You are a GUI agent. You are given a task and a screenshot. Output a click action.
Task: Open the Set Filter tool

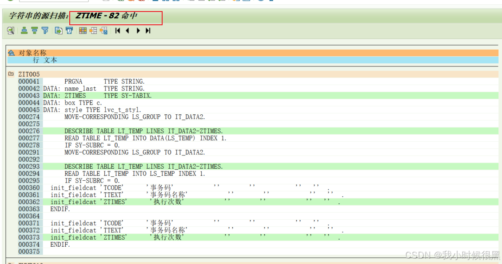[45, 31]
